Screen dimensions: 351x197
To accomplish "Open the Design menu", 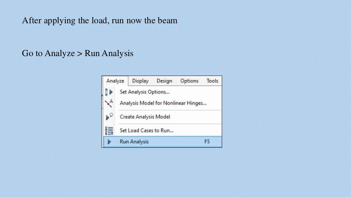I will tap(164, 81).
